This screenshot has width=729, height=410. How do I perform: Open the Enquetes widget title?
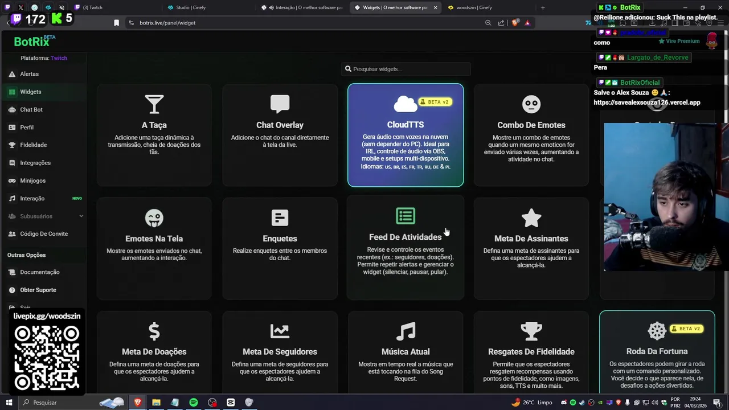280,239
